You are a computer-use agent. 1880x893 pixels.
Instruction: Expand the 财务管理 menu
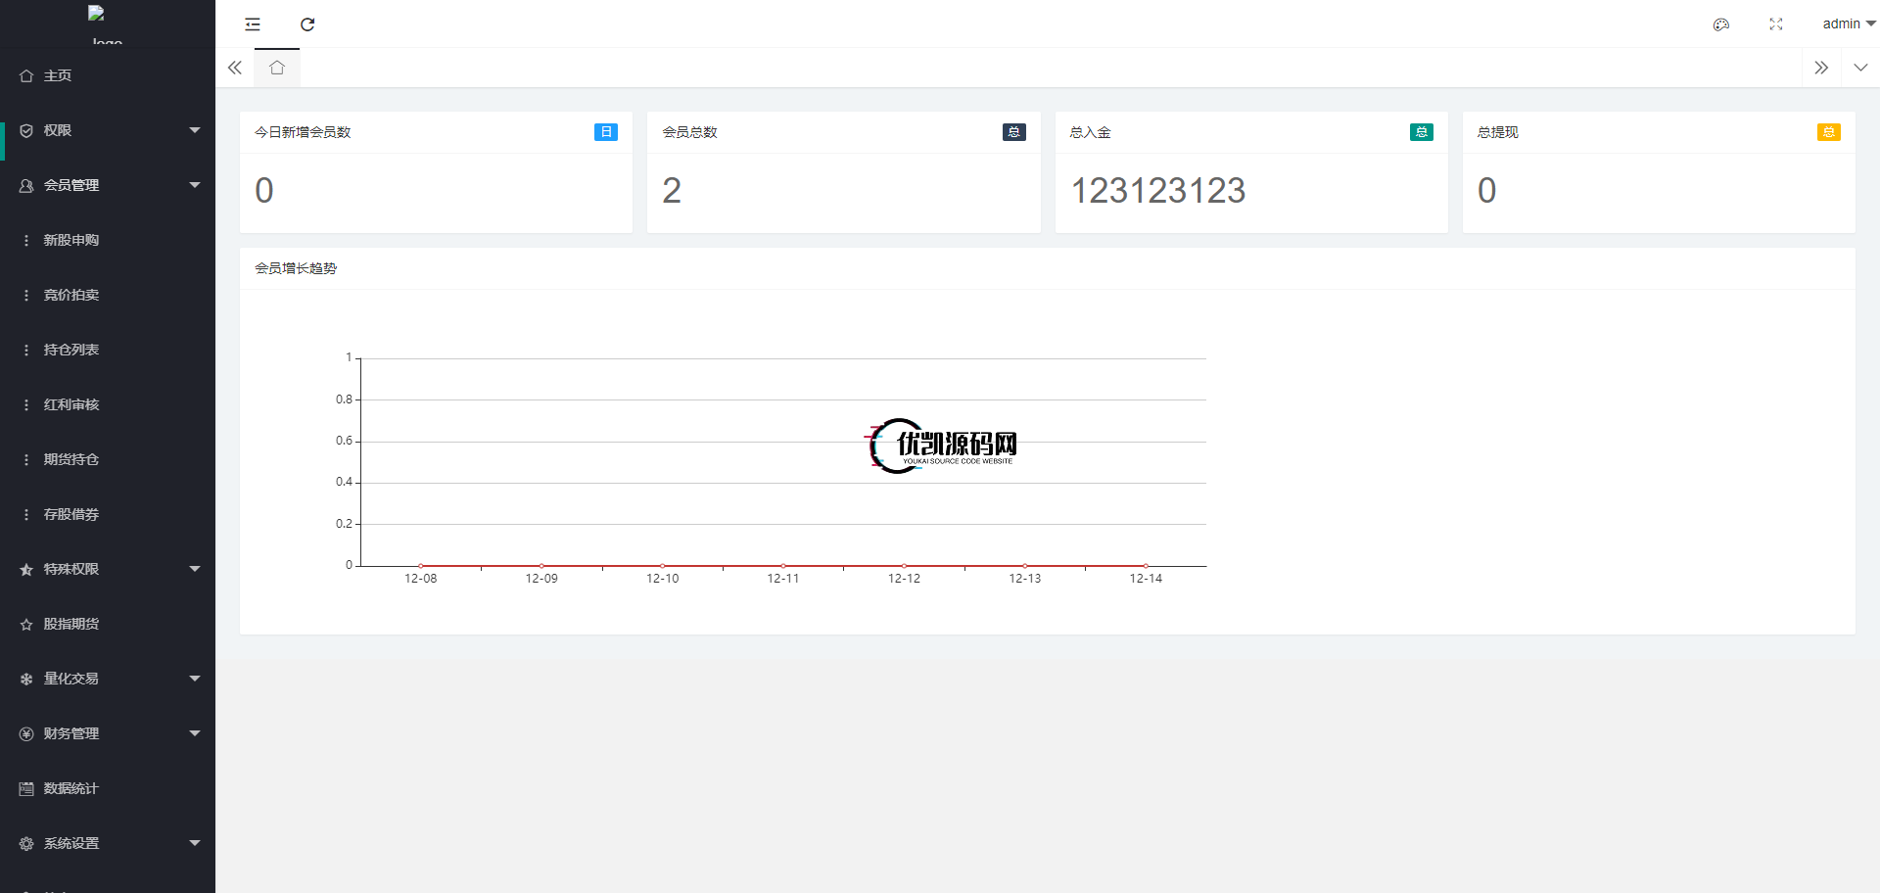(x=108, y=733)
